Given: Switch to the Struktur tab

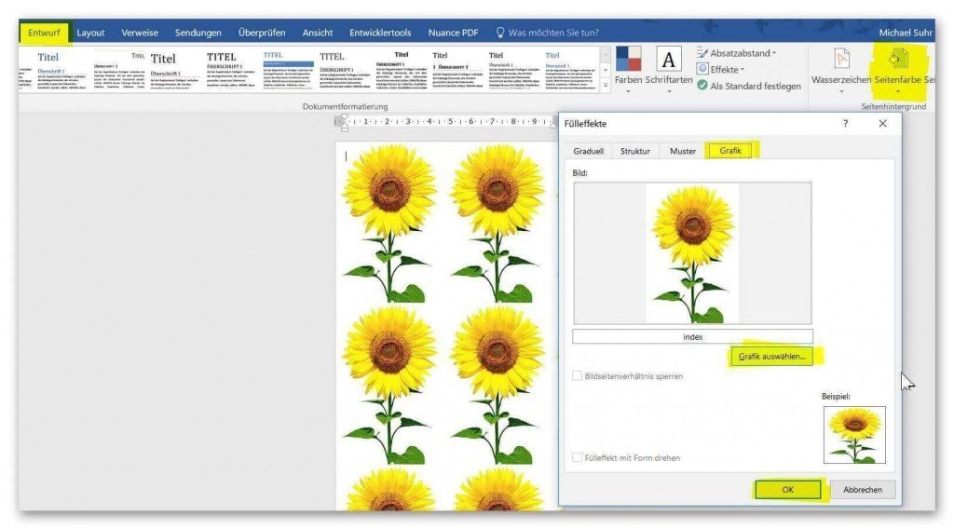Looking at the screenshot, I should point(635,151).
